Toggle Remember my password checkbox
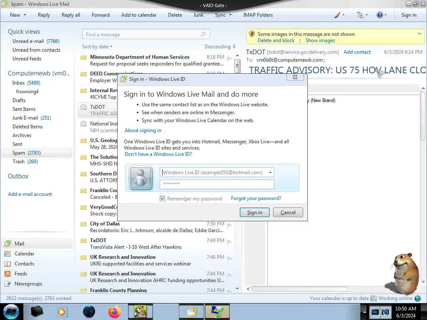This screenshot has width=427, height=320. (162, 199)
